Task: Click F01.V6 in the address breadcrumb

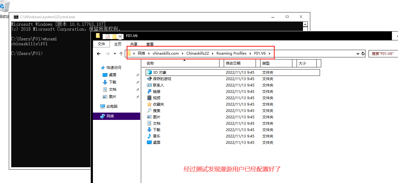Action: [260, 53]
